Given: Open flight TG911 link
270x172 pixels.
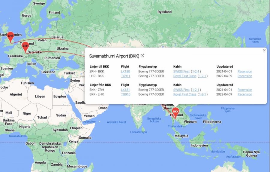Looking at the screenshot, I should [x=125, y=76].
